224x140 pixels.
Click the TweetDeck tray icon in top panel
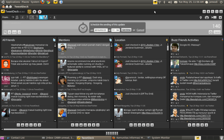pos(155,2)
